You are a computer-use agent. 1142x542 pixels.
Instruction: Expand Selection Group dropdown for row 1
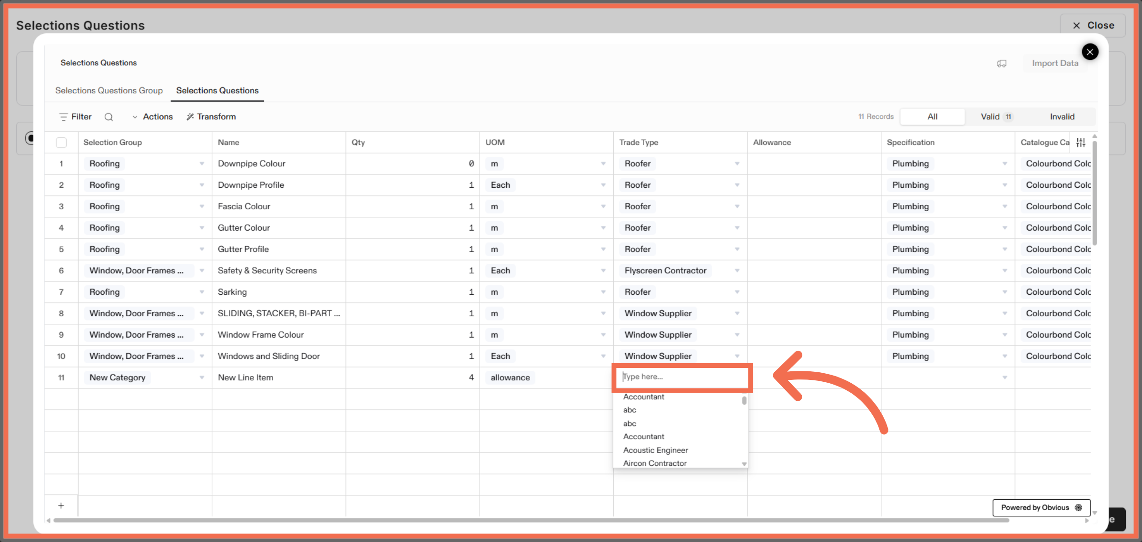pyautogui.click(x=202, y=164)
